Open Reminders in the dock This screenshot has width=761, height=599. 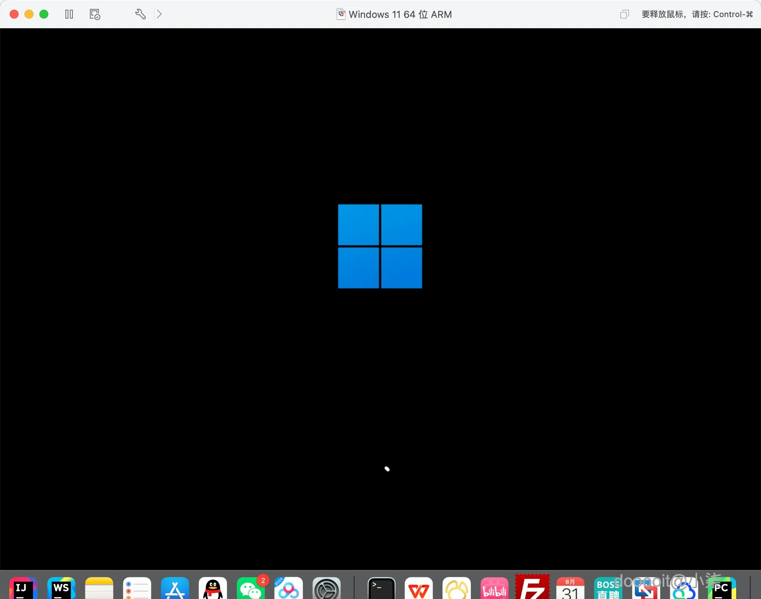pos(137,588)
